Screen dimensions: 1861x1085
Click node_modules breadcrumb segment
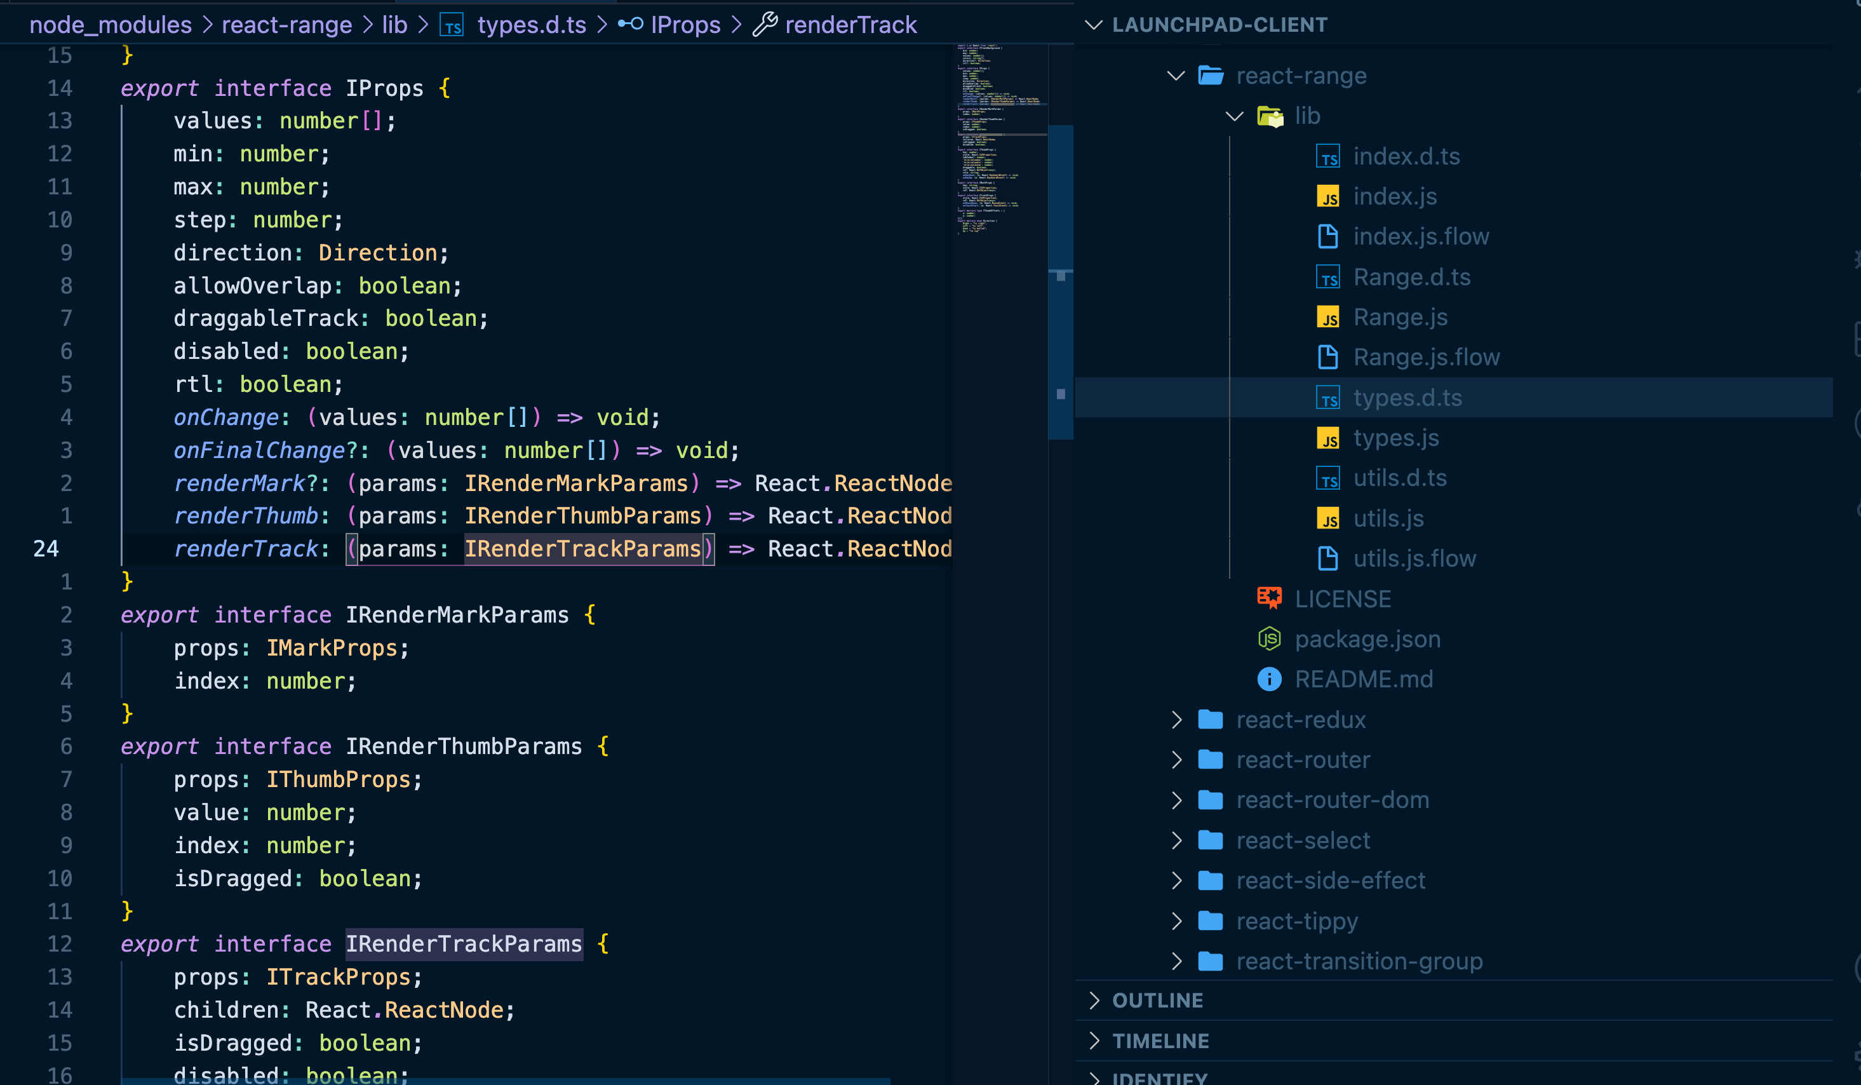click(x=111, y=25)
